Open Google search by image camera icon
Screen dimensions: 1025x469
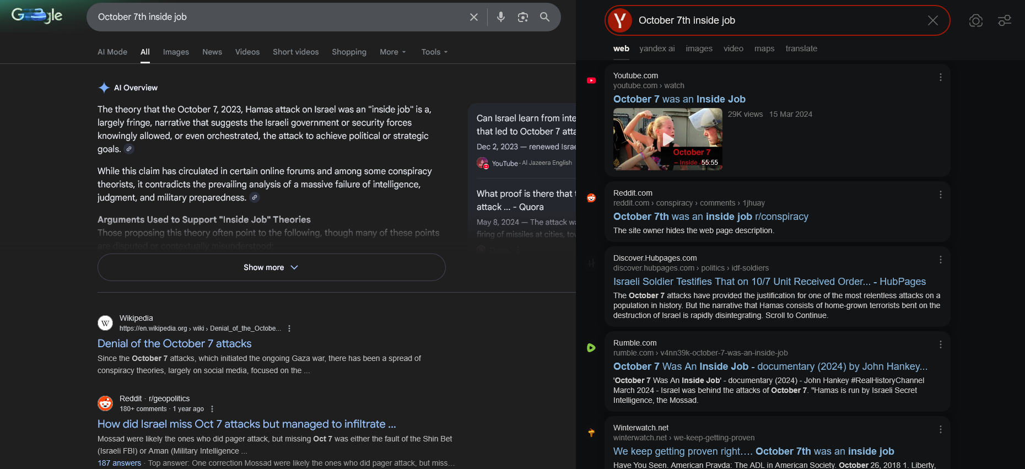coord(523,17)
